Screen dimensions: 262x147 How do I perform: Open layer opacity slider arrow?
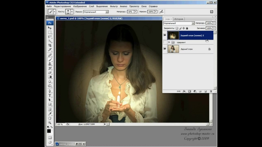tap(214, 23)
